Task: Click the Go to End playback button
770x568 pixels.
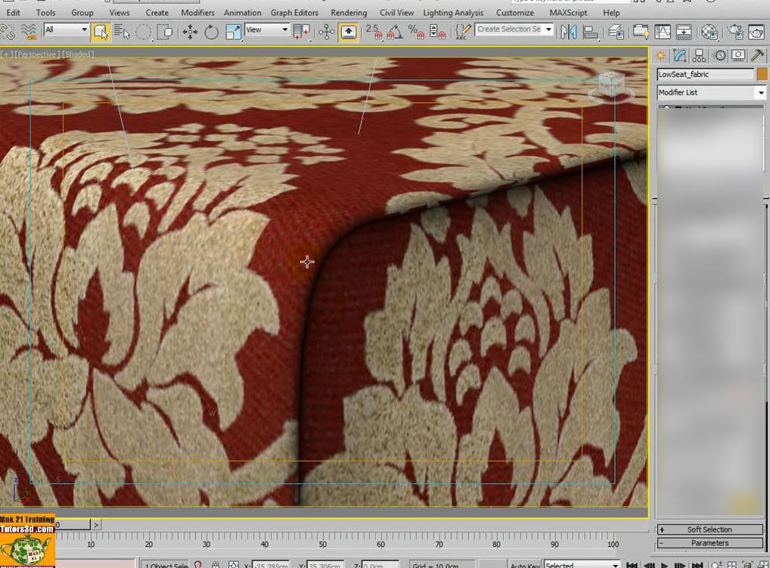Action: (697, 565)
